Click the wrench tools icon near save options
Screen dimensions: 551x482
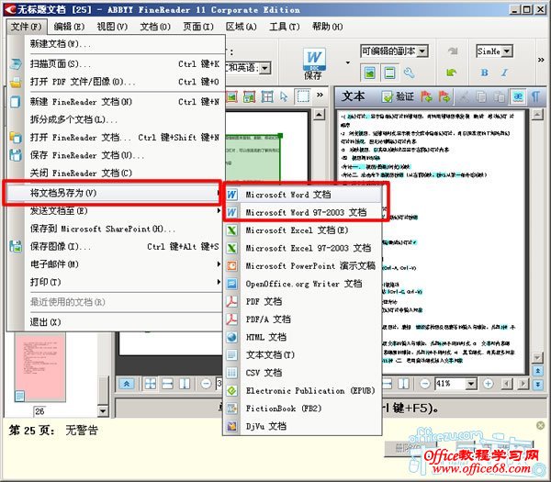pos(409,73)
